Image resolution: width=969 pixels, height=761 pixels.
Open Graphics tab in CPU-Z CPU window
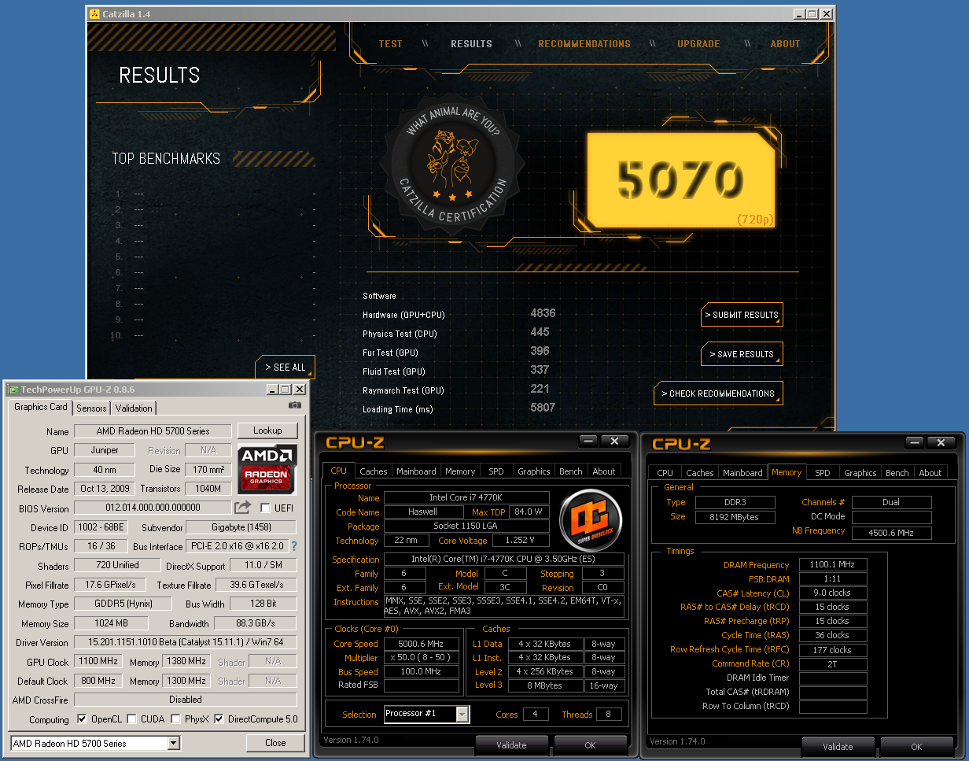pos(534,471)
